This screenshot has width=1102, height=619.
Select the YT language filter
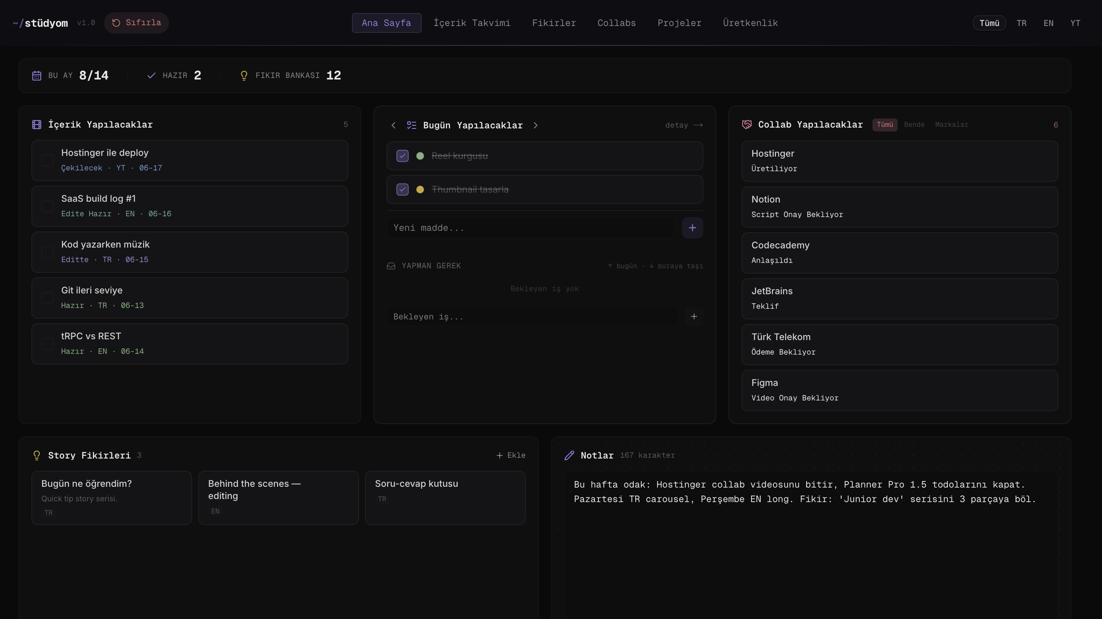click(x=1075, y=23)
